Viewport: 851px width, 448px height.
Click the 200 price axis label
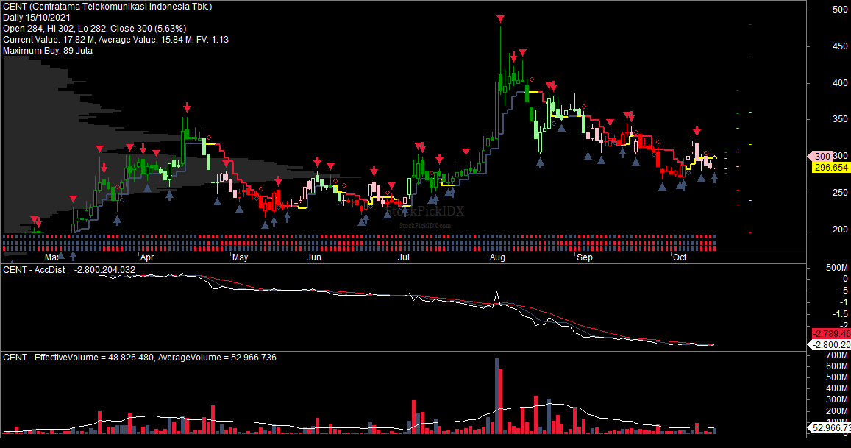(840, 230)
